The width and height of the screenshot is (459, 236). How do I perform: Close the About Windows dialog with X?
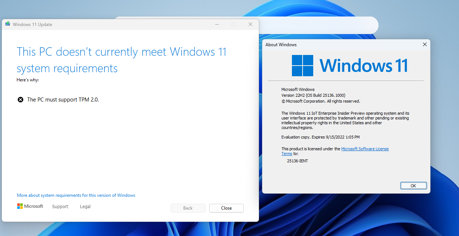tap(425, 44)
